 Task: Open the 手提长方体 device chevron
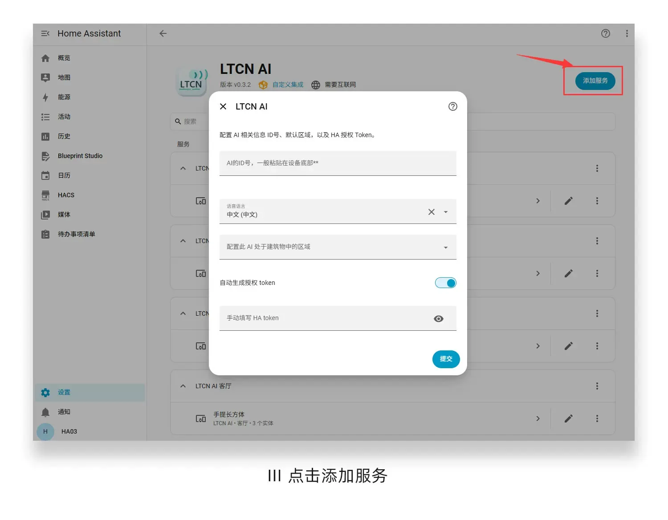[x=538, y=418]
